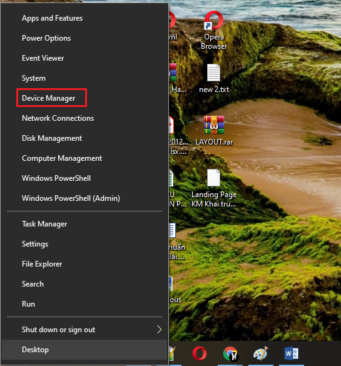Open Power Options

click(x=46, y=38)
